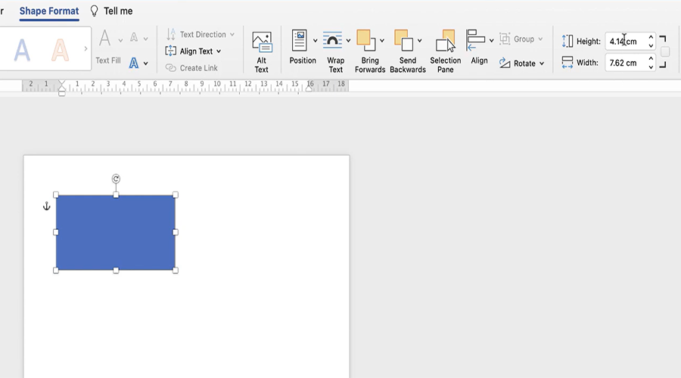Click the Width input field
The width and height of the screenshot is (681, 378).
click(625, 64)
